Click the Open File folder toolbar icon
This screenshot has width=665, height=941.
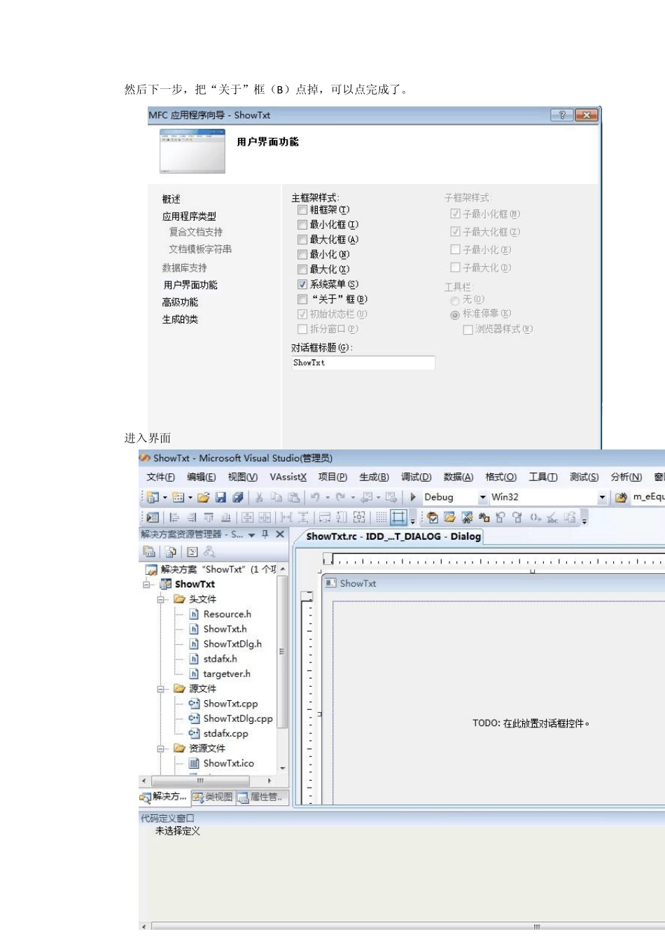coord(204,497)
